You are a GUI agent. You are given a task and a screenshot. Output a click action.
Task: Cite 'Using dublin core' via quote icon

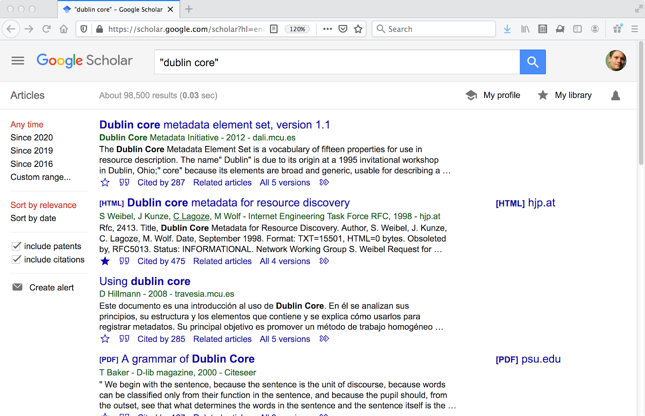[124, 339]
